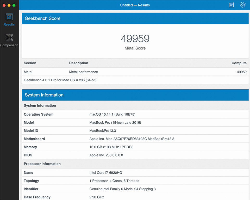Click the Processor Information subsection header
The height and width of the screenshot is (200, 250).
(x=42, y=164)
